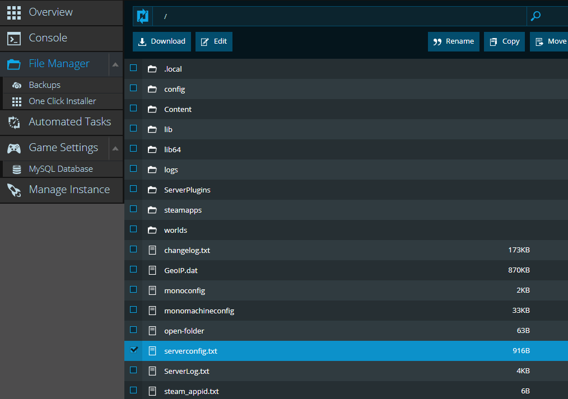This screenshot has width=568, height=399.
Task: Click the search magnifier icon
Action: (536, 16)
